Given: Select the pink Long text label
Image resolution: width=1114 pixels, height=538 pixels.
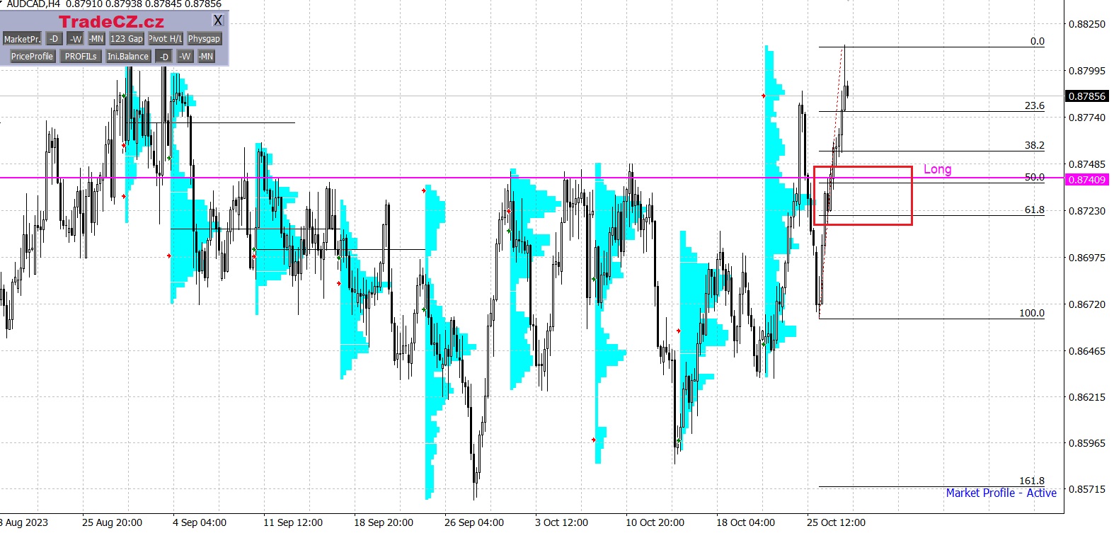Looking at the screenshot, I should coord(937,169).
